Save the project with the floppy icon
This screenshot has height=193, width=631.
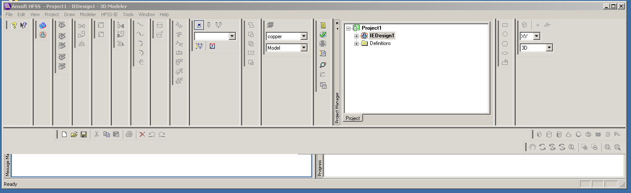click(84, 134)
